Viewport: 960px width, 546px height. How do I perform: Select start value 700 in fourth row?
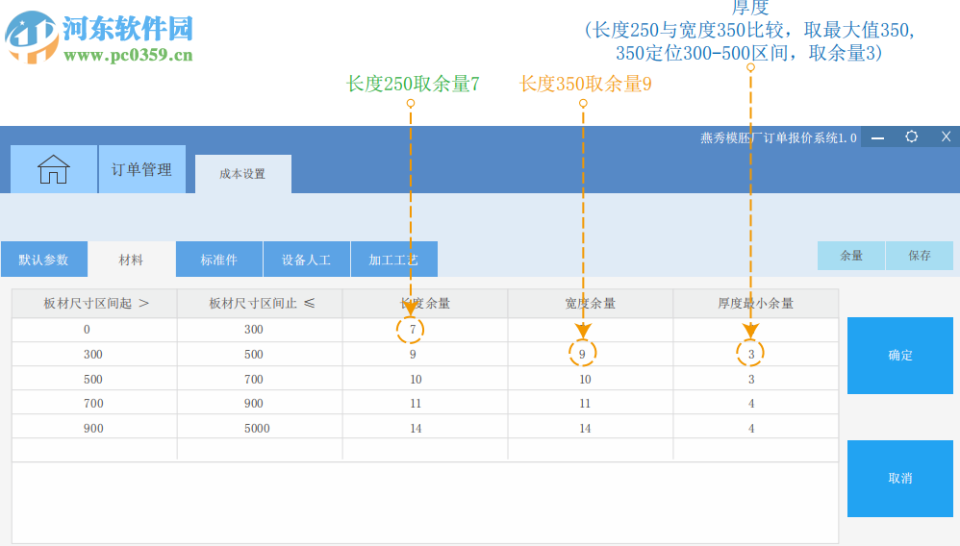click(95, 403)
